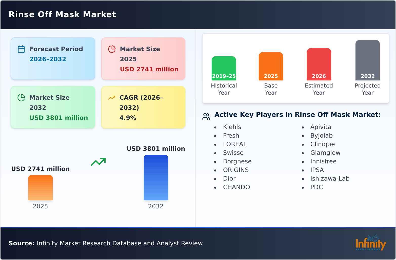Expand the Historical Year 2019-25 bar
This screenshot has height=260, width=396.
coord(224,66)
